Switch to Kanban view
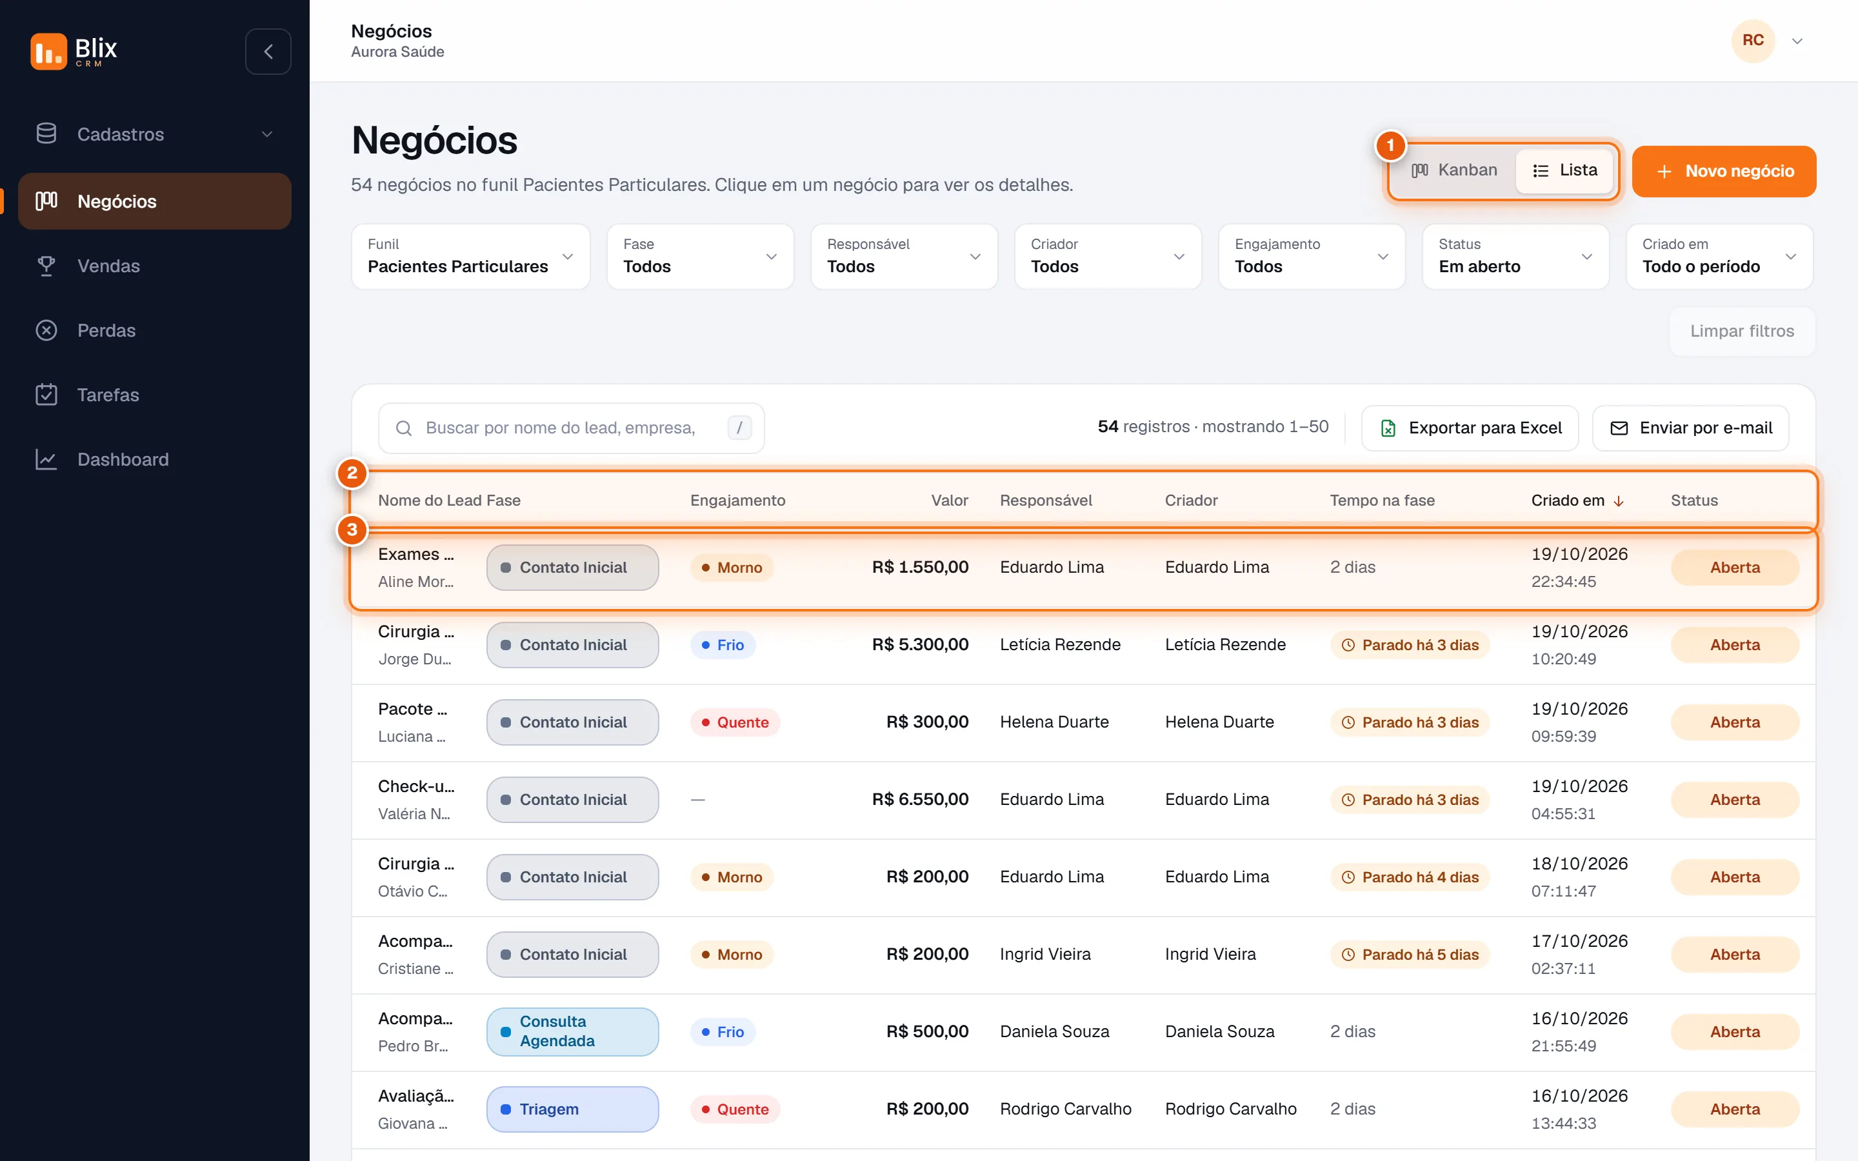Viewport: 1858px width, 1161px height. point(1454,170)
